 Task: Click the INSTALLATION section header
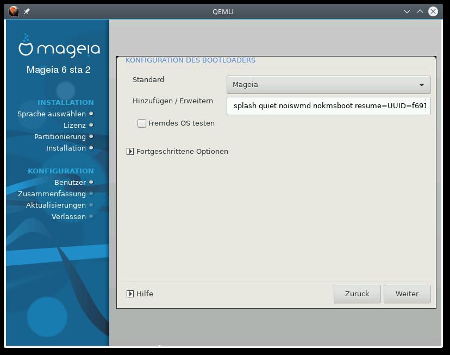[x=66, y=102]
